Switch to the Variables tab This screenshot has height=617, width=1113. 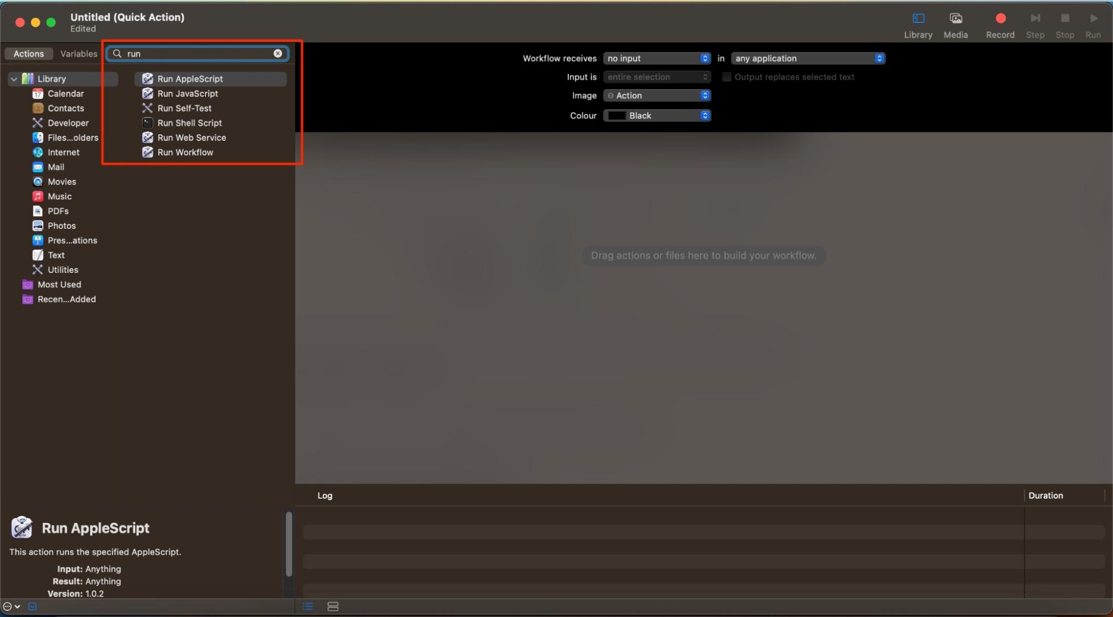pos(79,53)
